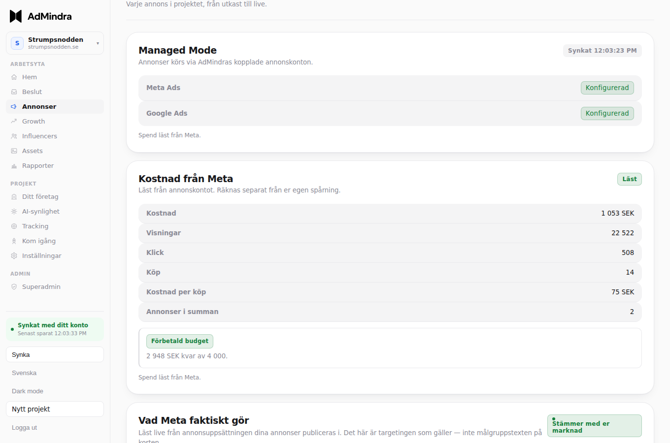Click the Managed Mode heading
This screenshot has width=670, height=443.
point(177,50)
